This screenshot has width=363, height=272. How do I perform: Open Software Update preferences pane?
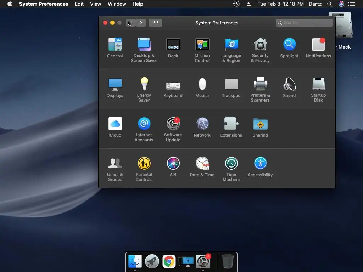[x=173, y=130]
